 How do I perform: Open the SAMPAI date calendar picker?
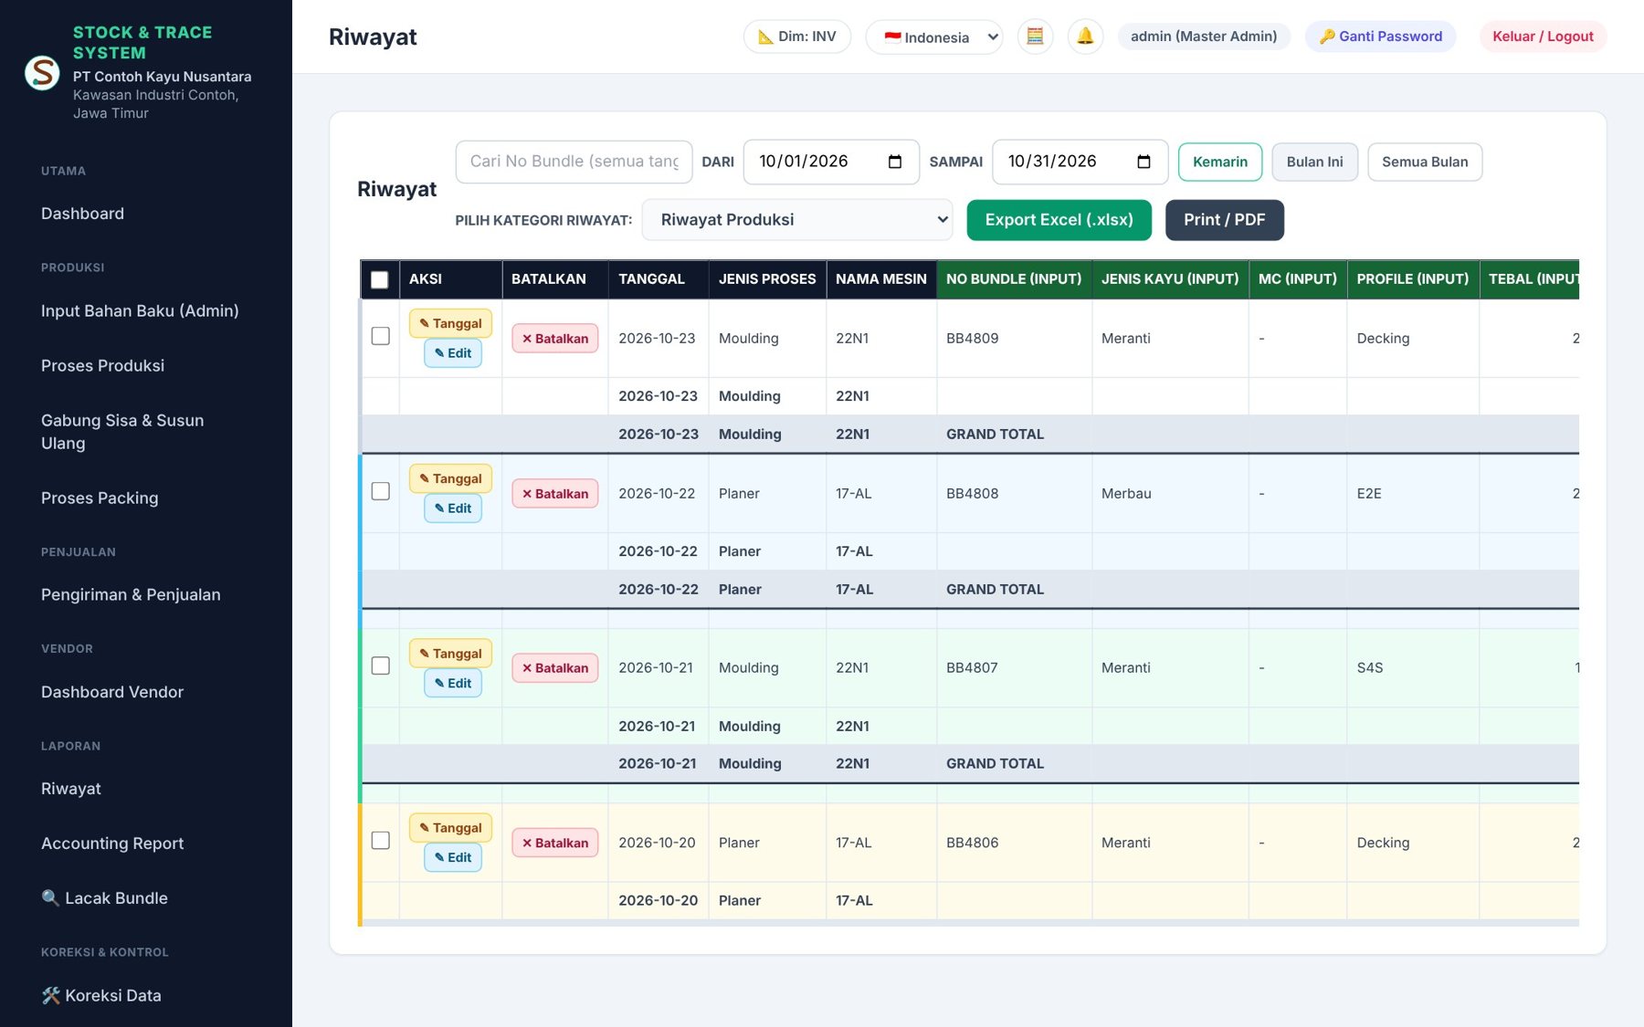1143,162
